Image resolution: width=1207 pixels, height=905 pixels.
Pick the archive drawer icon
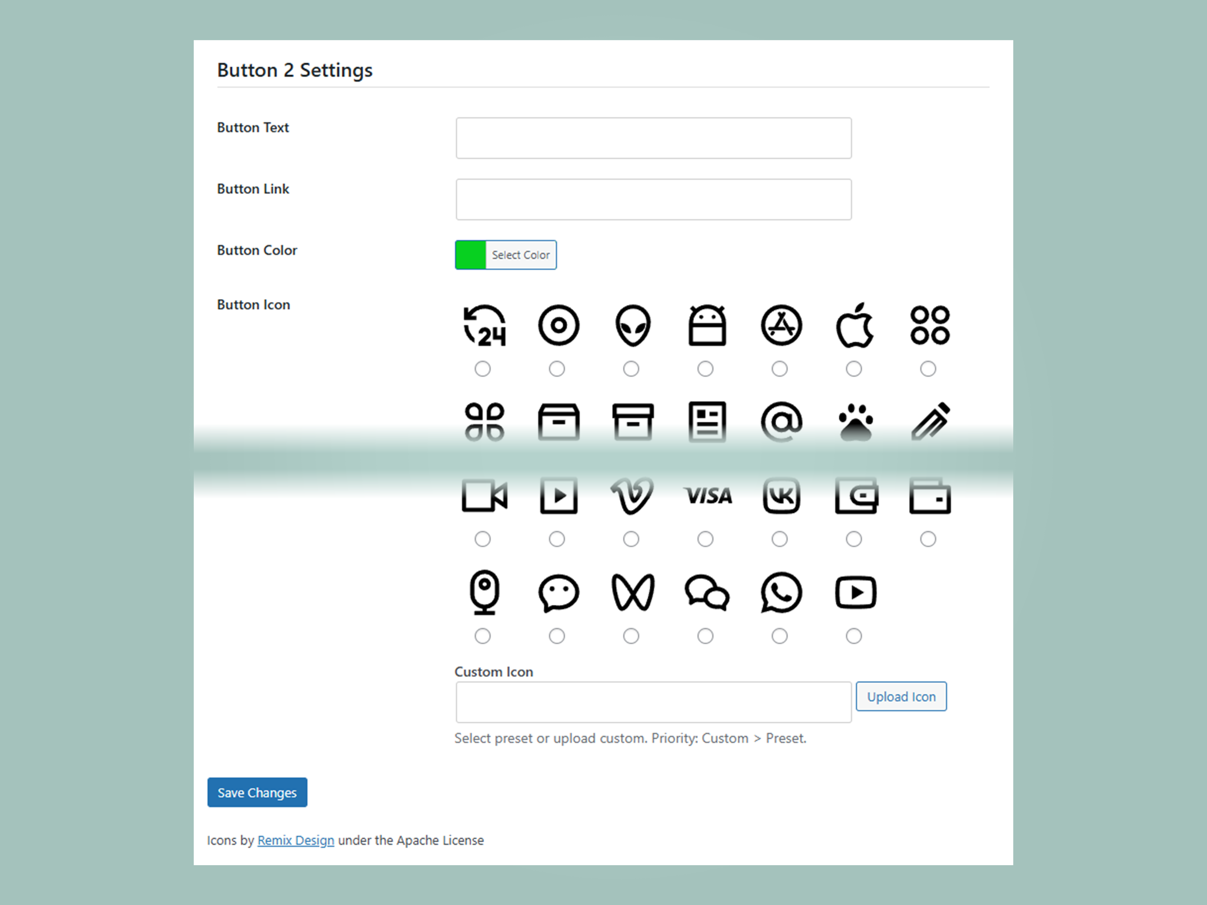(x=632, y=422)
